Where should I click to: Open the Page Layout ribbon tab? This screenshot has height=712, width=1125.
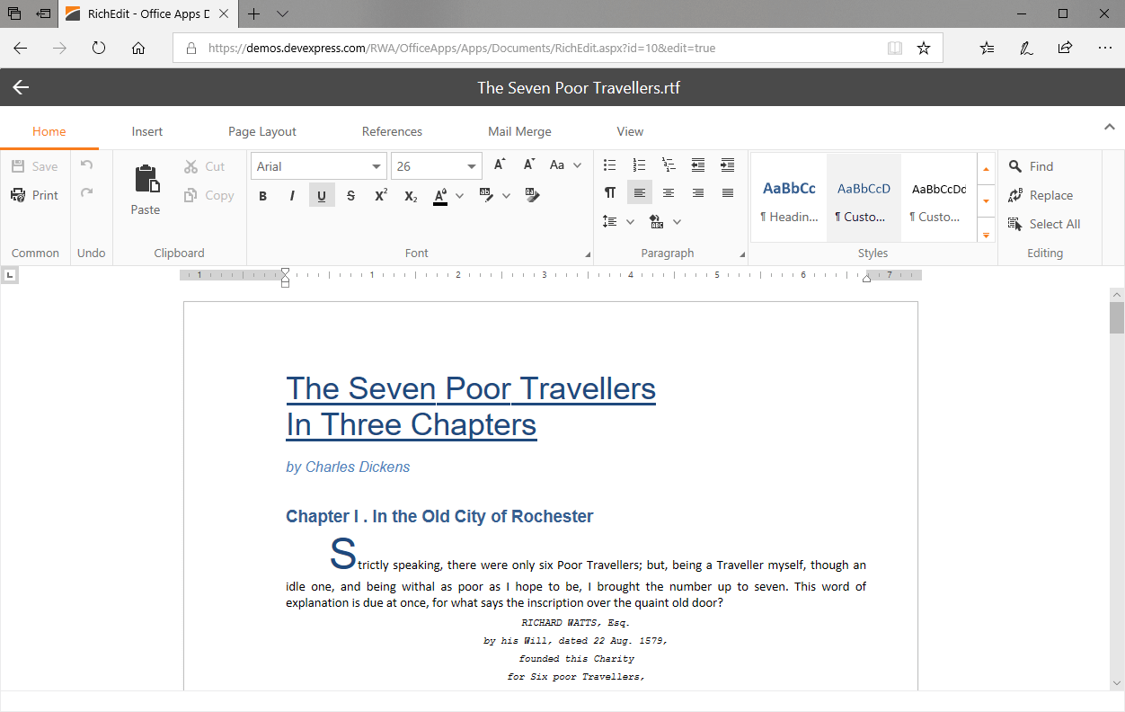(261, 131)
